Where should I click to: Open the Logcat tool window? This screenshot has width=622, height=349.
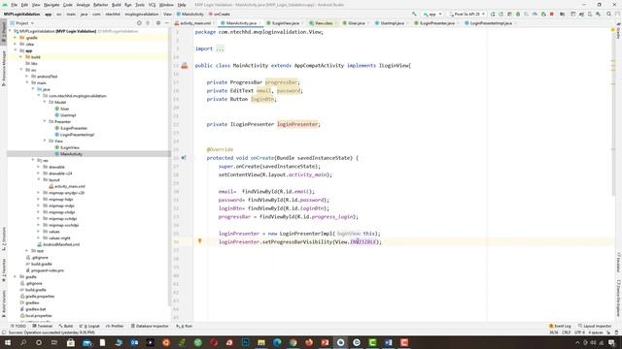click(89, 326)
